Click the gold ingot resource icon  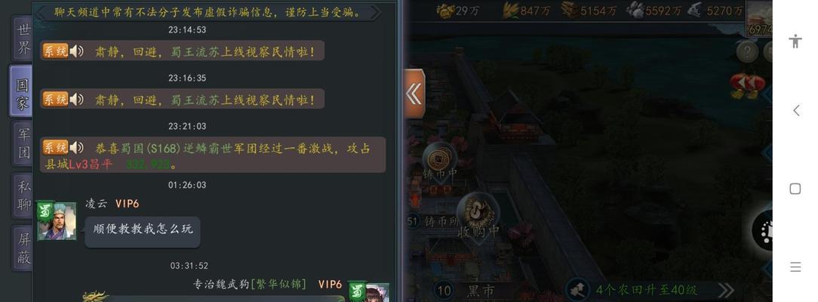[x=445, y=10]
